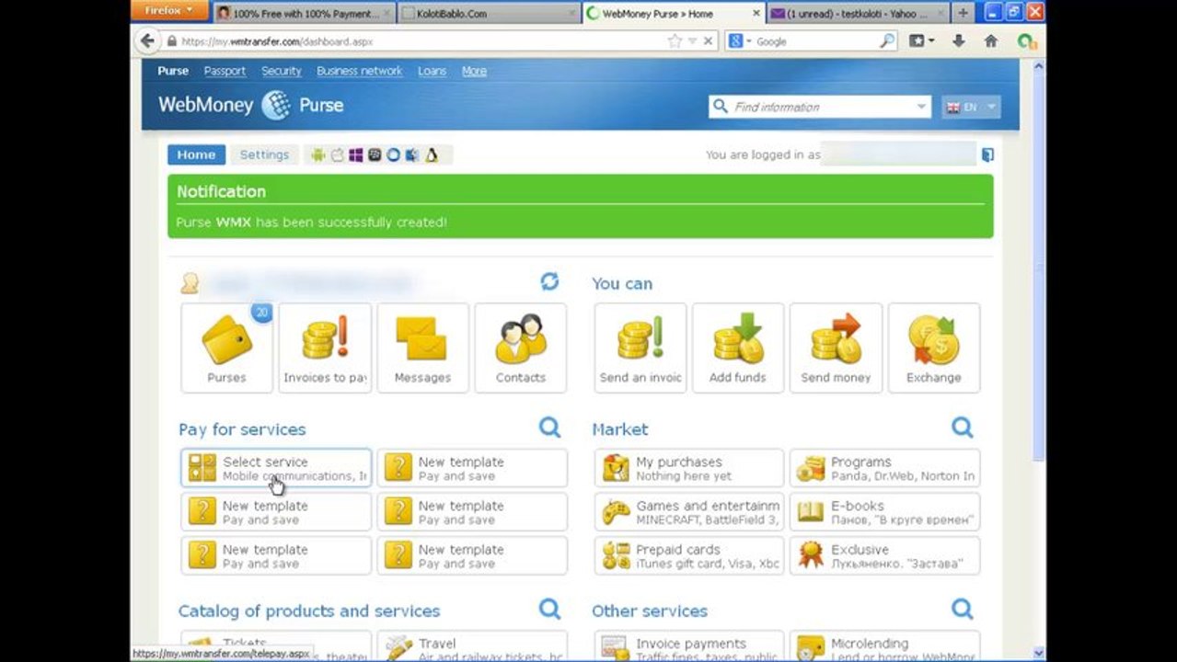Open the Exchange tile
The height and width of the screenshot is (662, 1177).
click(933, 348)
